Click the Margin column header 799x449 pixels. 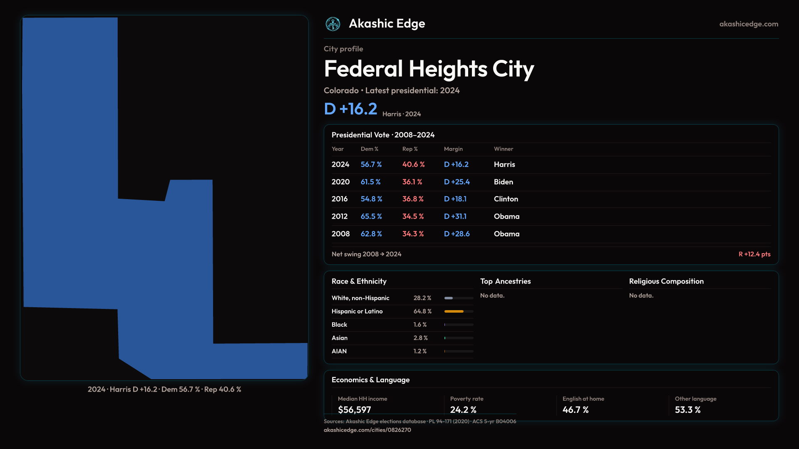(453, 149)
